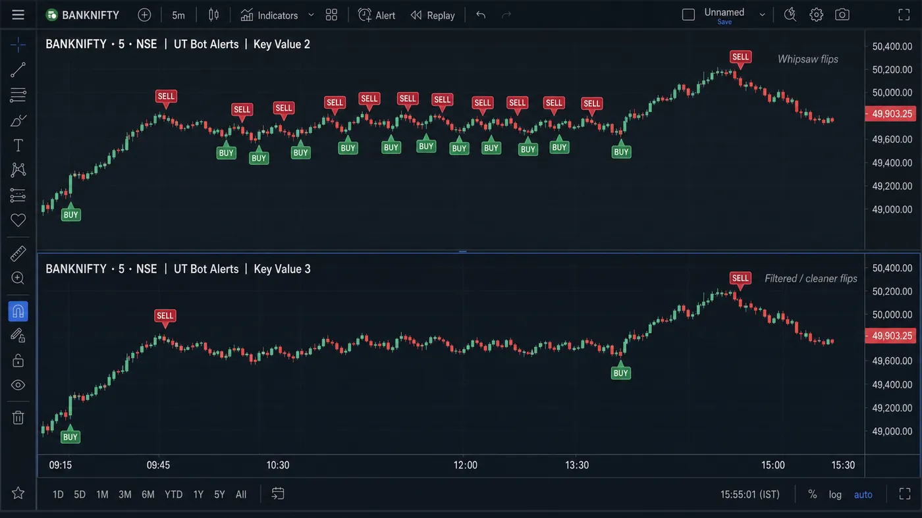This screenshot has width=922, height=518.
Task: Open chart settings gear
Action: pos(816,14)
